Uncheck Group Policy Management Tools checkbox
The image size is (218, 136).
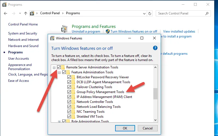point(69,92)
